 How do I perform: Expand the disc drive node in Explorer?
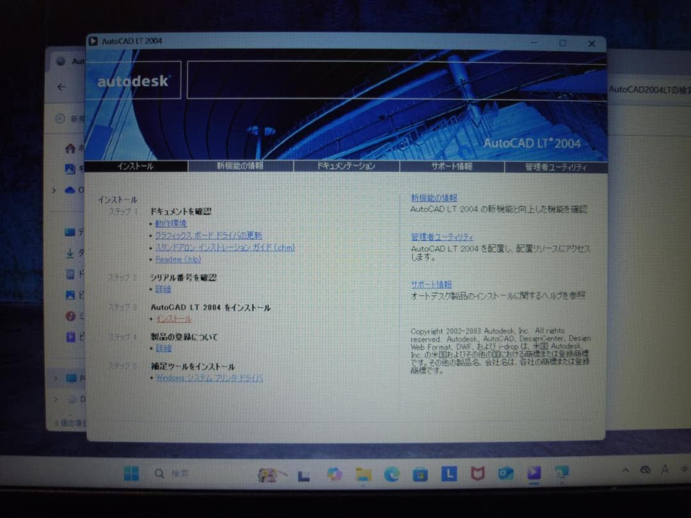coord(56,399)
